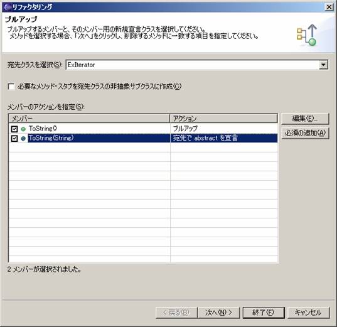Uncheck the ToString() member checkbox
The width and height of the screenshot is (337, 327).
tap(14, 129)
